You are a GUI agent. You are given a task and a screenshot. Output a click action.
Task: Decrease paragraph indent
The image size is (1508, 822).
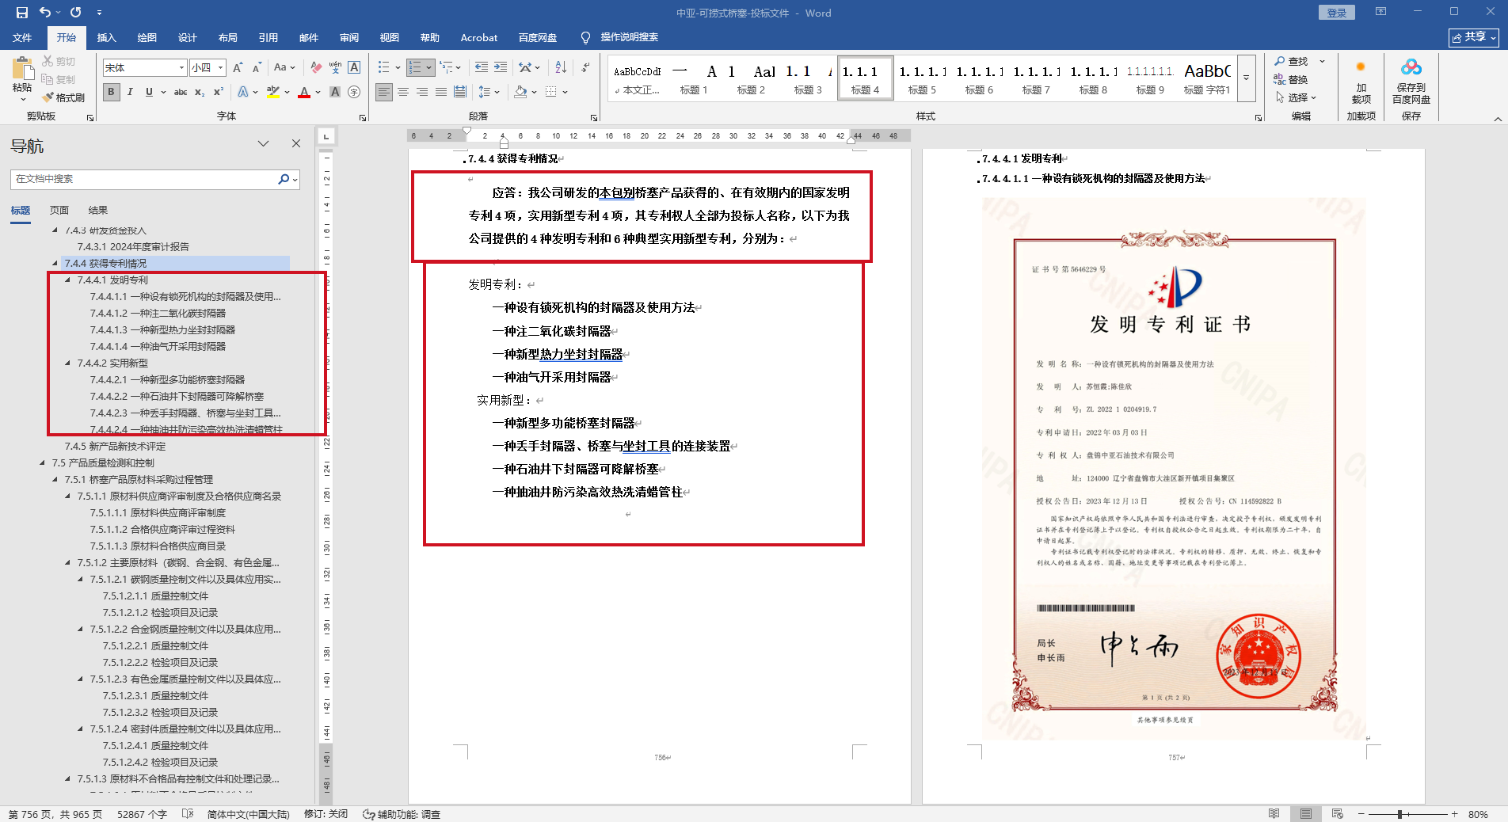click(482, 68)
